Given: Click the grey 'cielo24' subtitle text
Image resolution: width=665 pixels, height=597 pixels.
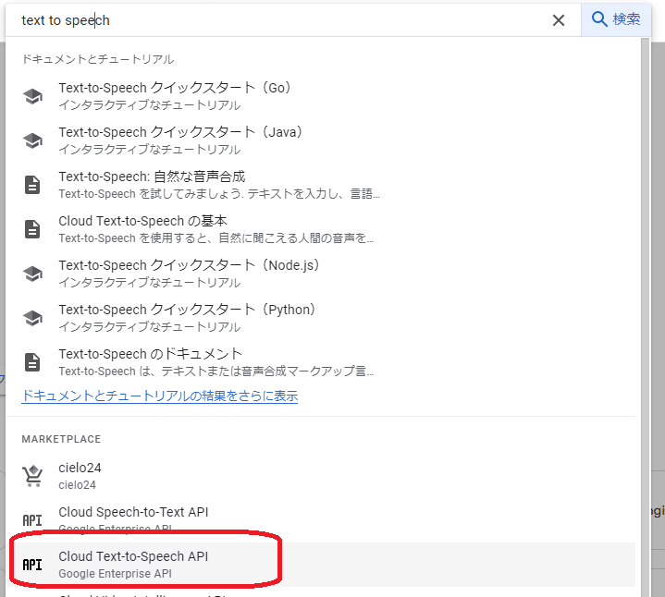Looking at the screenshot, I should 77,485.
